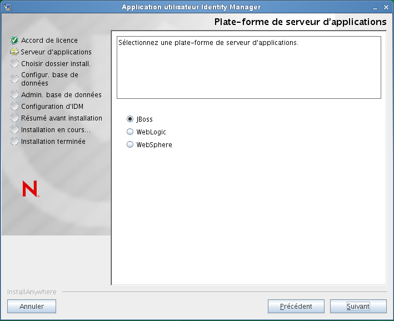Viewport: 394px width, 321px height.
Task: Click the step circle next to Configur. base de données
Action: click(14, 79)
